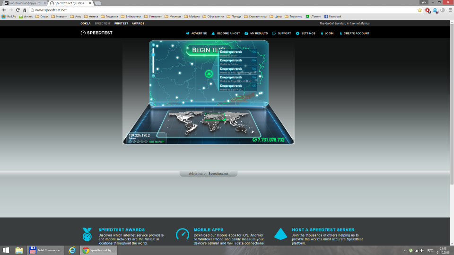Click the Host a Server triangle icon

tap(281, 234)
